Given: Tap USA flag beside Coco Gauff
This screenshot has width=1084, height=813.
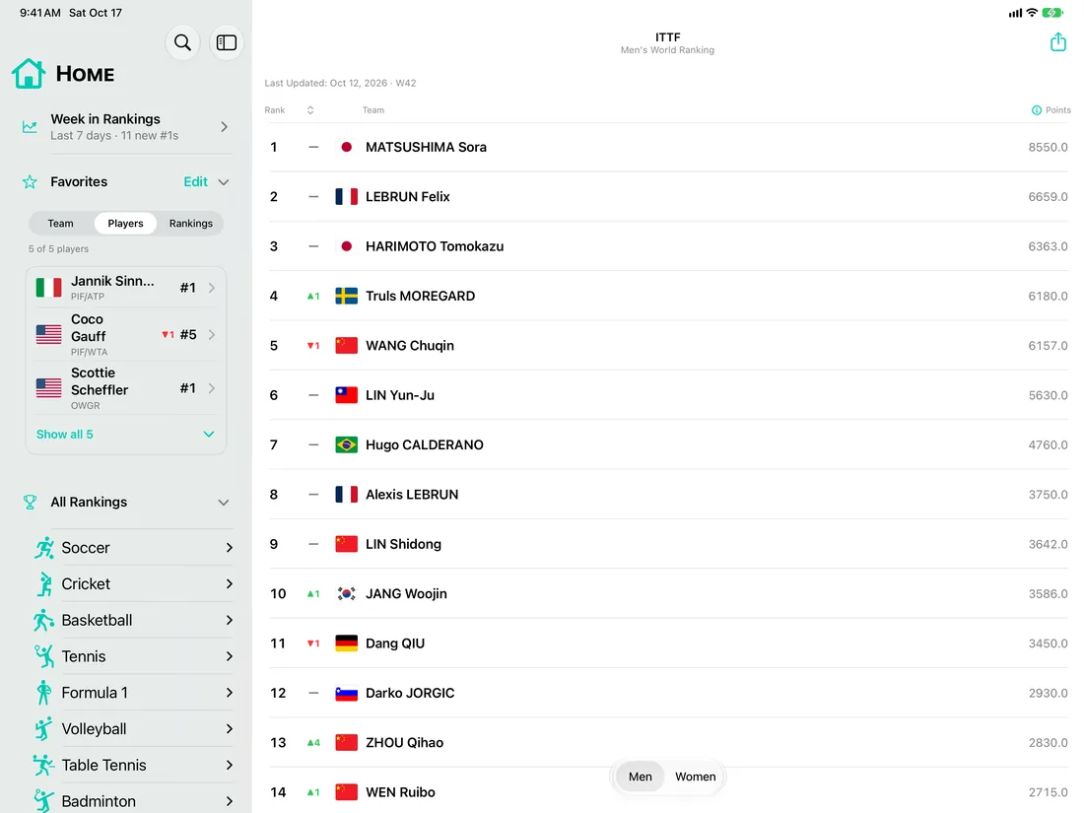Looking at the screenshot, I should (x=48, y=335).
